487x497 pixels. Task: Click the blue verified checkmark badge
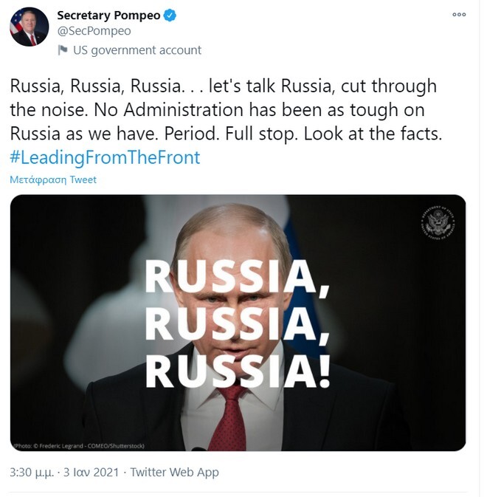pos(170,16)
